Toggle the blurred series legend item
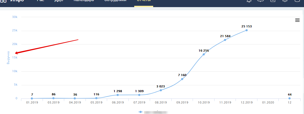Viewport: 304px width, 114px height. (x=153, y=112)
